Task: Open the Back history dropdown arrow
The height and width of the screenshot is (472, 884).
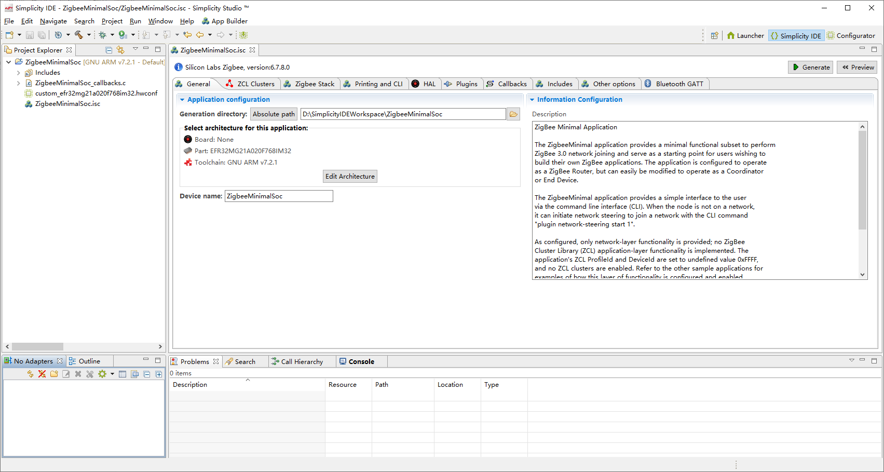Action: [x=210, y=35]
